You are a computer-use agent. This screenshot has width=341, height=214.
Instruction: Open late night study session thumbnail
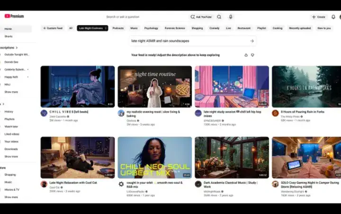[232, 87]
